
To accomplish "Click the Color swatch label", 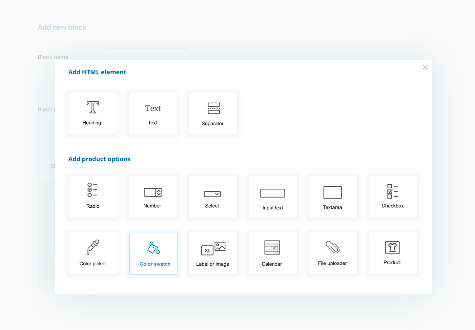I will (x=155, y=264).
